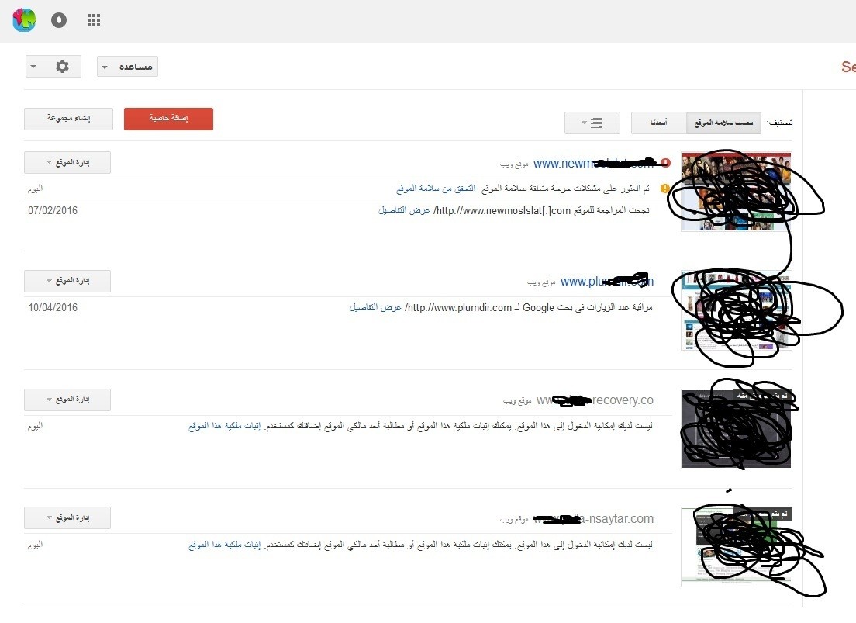This screenshot has height=623, width=856.
Task: Open إدارة الموقع dropdown for recovery.co site
Action: tap(67, 400)
